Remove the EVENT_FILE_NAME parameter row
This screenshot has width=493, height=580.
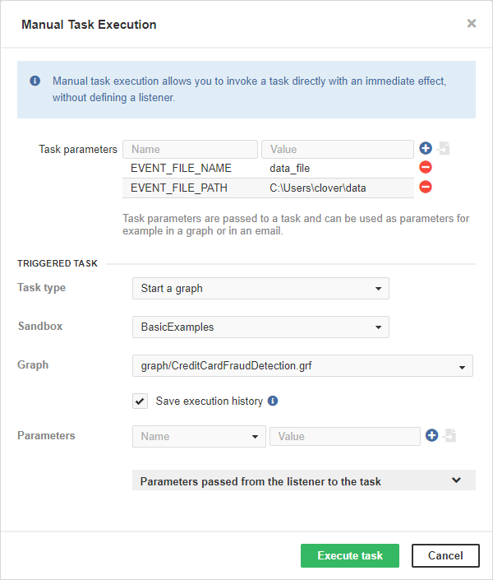click(426, 168)
